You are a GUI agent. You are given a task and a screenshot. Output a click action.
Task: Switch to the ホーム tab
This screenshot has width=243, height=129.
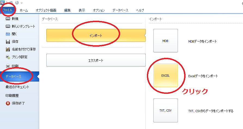click(x=24, y=10)
